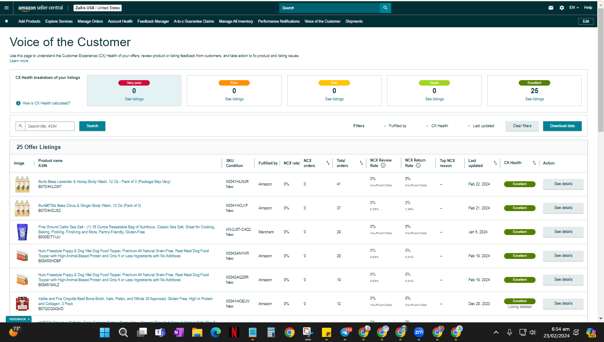
Task: Open the Burts Bees Citrus & Ginger Body Wash link
Action: click(90, 206)
